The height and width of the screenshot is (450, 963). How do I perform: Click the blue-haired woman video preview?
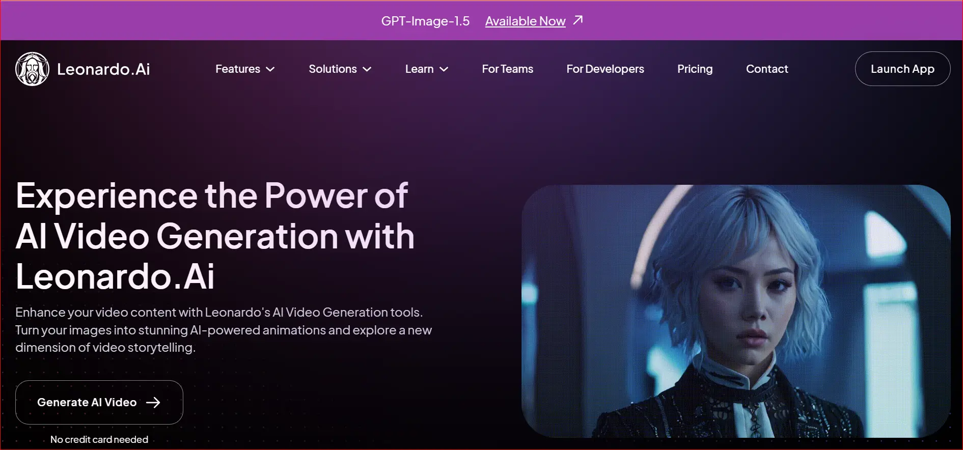pyautogui.click(x=736, y=311)
